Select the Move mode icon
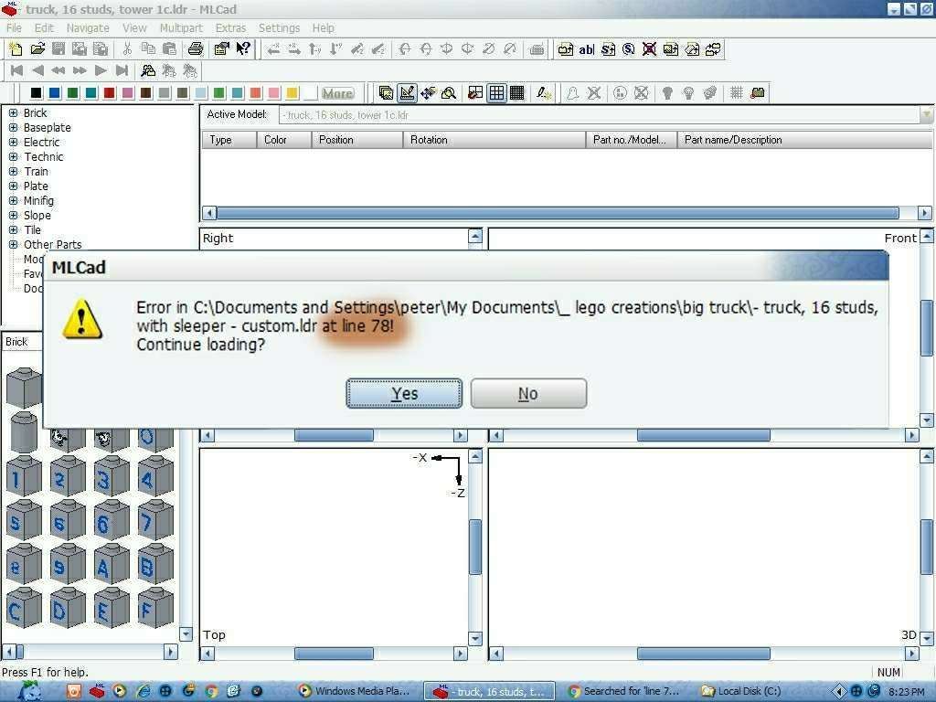Viewport: 936px width, 702px height. [428, 93]
